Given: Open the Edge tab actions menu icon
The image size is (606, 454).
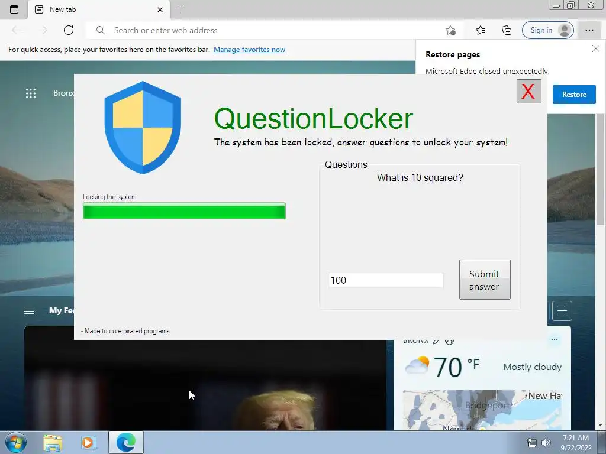Looking at the screenshot, I should point(14,9).
